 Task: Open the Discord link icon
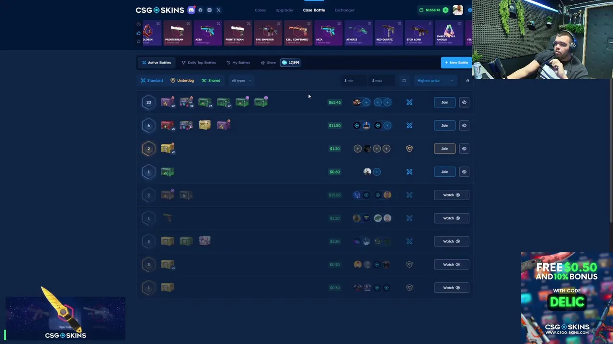click(192, 10)
